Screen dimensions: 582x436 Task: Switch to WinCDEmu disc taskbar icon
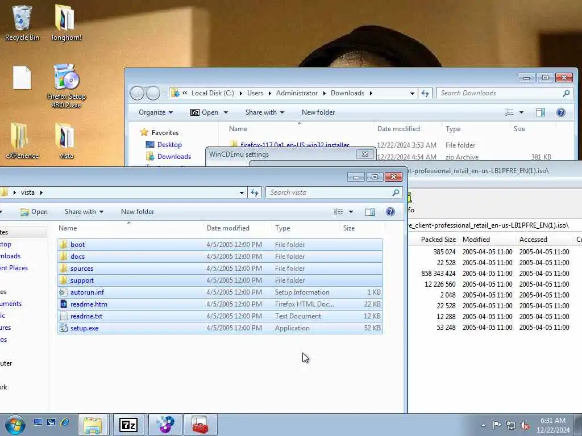[x=165, y=425]
